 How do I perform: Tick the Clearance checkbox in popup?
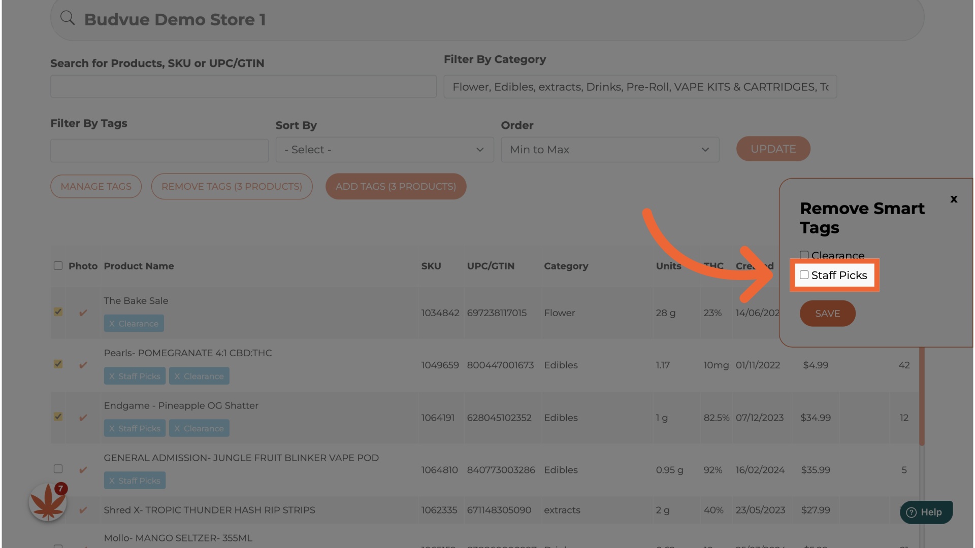tap(804, 255)
